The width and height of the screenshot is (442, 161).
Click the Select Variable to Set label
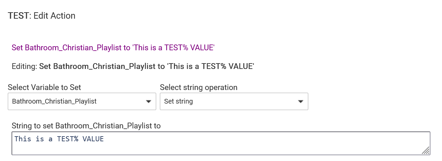(x=44, y=87)
